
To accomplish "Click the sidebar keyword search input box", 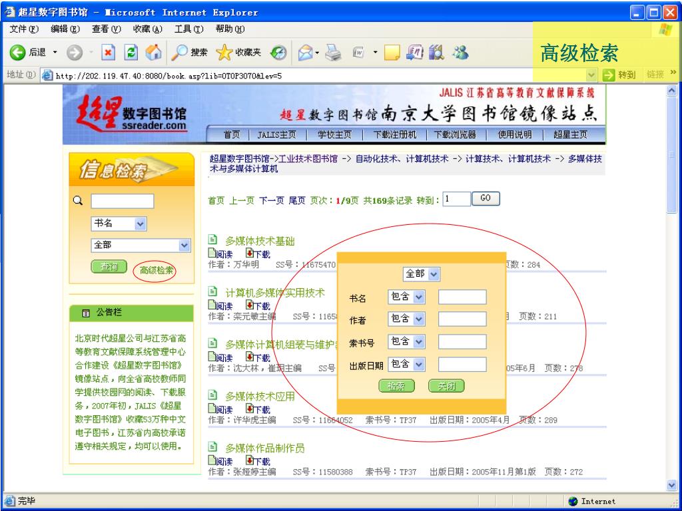I will pos(123,201).
